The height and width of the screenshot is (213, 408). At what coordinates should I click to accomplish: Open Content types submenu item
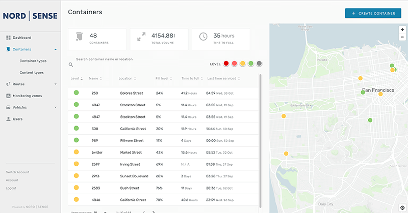[32, 73]
